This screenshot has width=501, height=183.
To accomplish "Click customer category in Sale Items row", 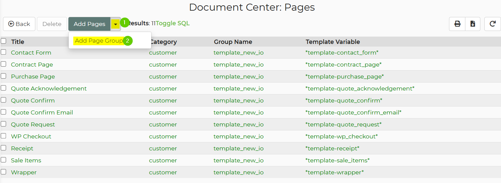I will [x=163, y=160].
